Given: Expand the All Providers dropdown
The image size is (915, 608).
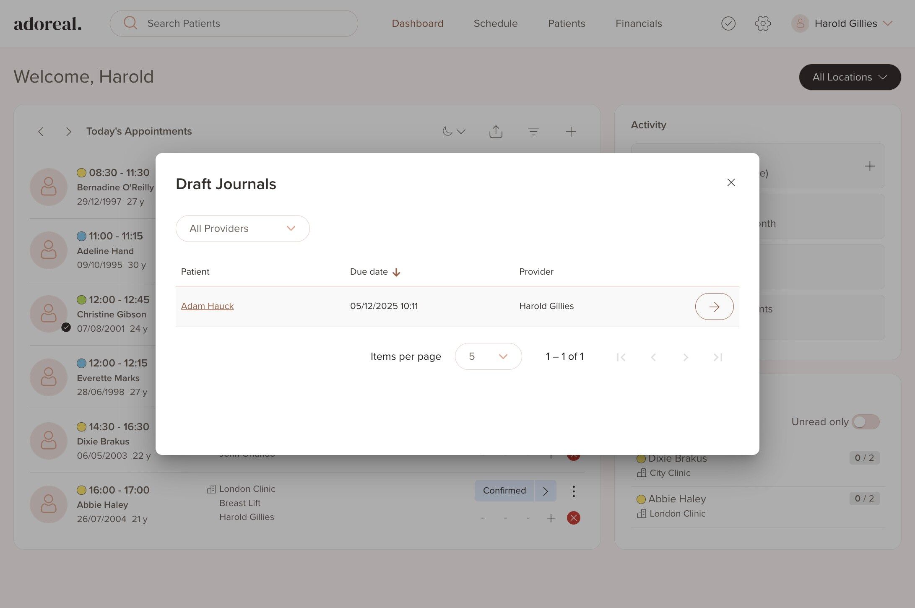Looking at the screenshot, I should (x=242, y=229).
